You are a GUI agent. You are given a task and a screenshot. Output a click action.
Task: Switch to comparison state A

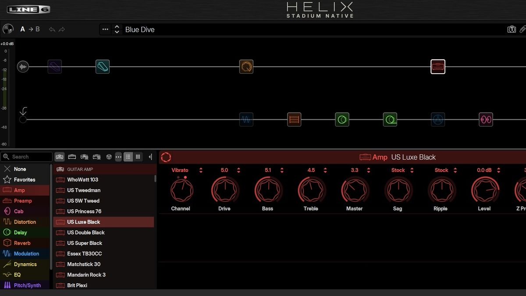tap(23, 29)
